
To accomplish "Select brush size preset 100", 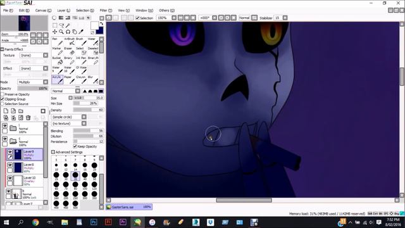I will click(x=85, y=185).
